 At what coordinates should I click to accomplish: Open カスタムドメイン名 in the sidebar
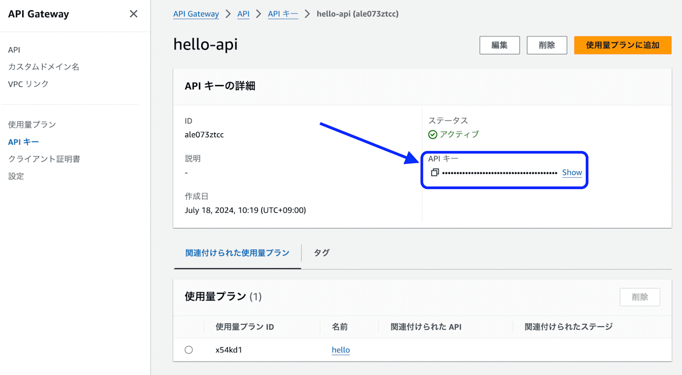(44, 67)
